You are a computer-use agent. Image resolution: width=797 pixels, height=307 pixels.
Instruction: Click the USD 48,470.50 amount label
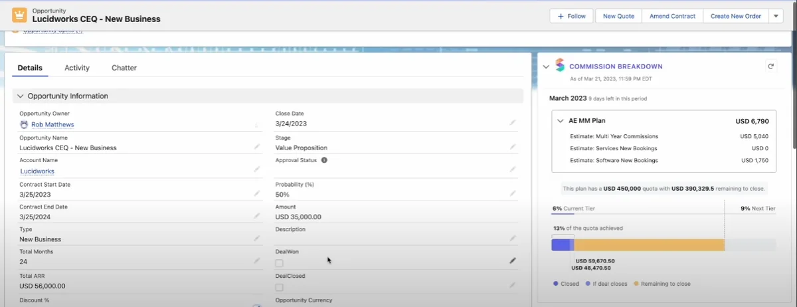click(x=591, y=268)
